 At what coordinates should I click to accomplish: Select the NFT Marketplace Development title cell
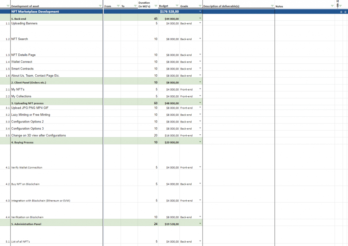click(57, 12)
